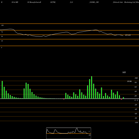Click the RSI axis label 70

click(x=2, y=32)
